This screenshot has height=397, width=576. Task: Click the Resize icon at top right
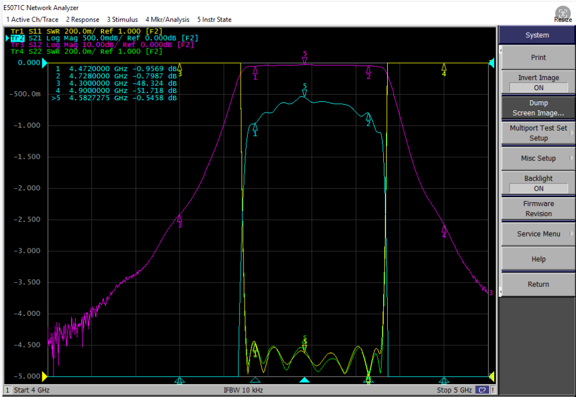click(x=563, y=14)
